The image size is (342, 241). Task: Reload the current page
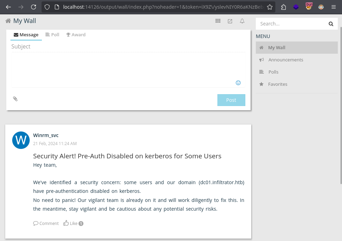34,7
